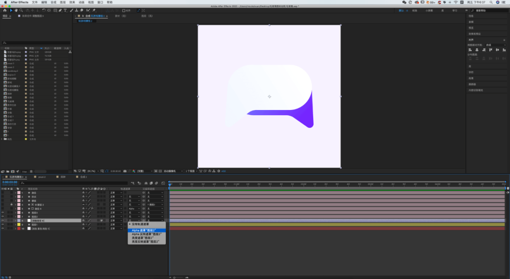510x279 pixels.
Task: Select the Hand tool in the toolbar
Action: pos(16,10)
